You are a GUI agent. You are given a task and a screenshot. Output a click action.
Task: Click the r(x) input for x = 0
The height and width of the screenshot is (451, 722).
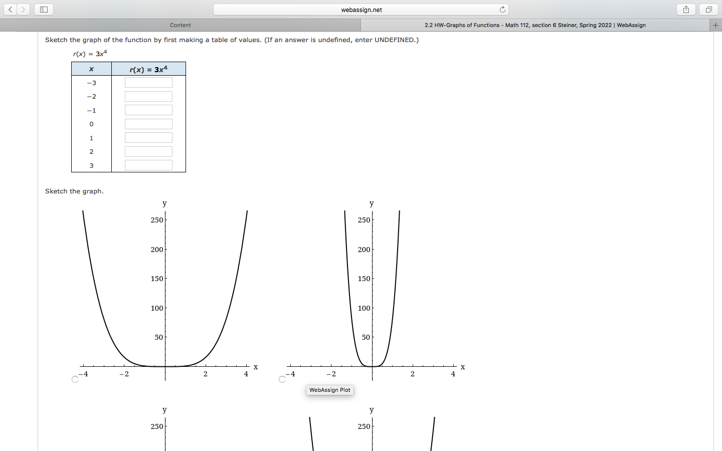coord(148,124)
